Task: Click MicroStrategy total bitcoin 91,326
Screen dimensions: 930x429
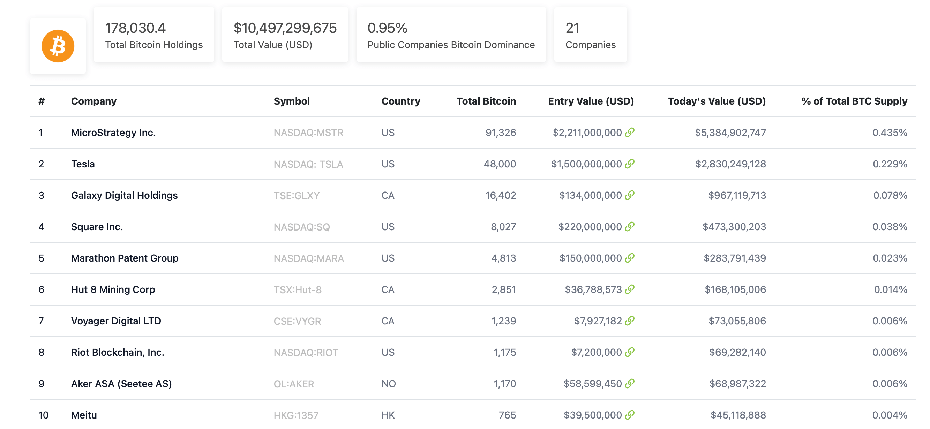Action: (x=500, y=133)
